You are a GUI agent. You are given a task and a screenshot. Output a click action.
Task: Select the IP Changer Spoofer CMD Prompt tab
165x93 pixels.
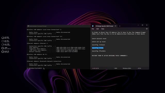[x=104, y=26]
